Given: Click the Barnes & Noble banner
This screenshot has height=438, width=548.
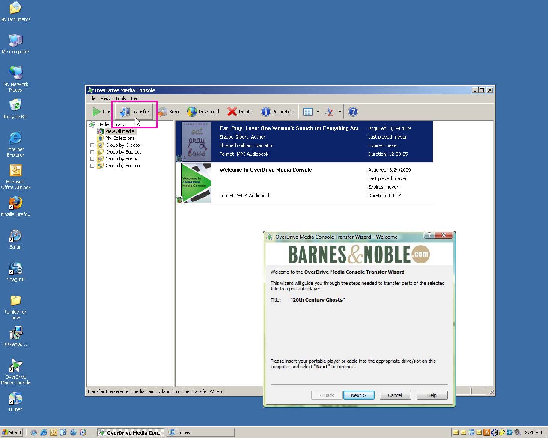Looking at the screenshot, I should 359,255.
